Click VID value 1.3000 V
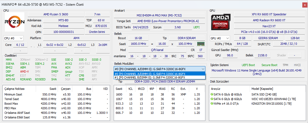 tap(102, 113)
